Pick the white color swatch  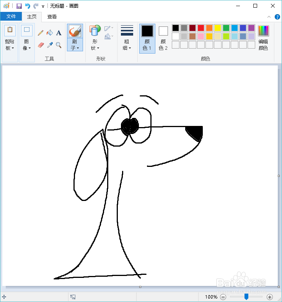click(x=176, y=36)
